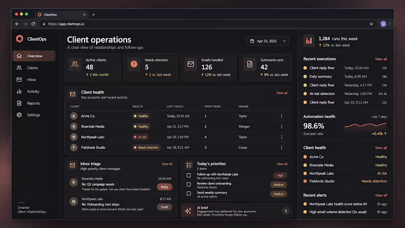Go to Activity in the sidebar

pyautogui.click(x=34, y=91)
